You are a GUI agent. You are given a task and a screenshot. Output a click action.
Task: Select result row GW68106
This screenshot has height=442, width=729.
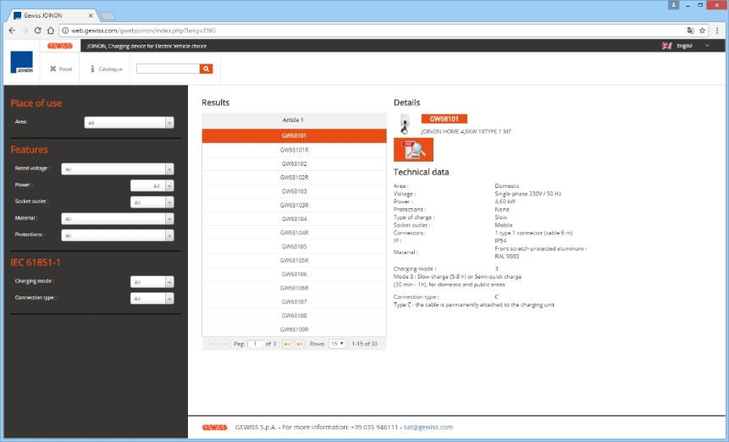coord(294,274)
